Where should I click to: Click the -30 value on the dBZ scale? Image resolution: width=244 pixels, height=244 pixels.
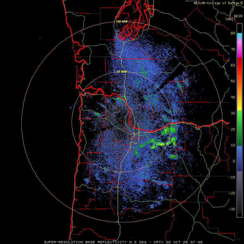[x=232, y=209]
